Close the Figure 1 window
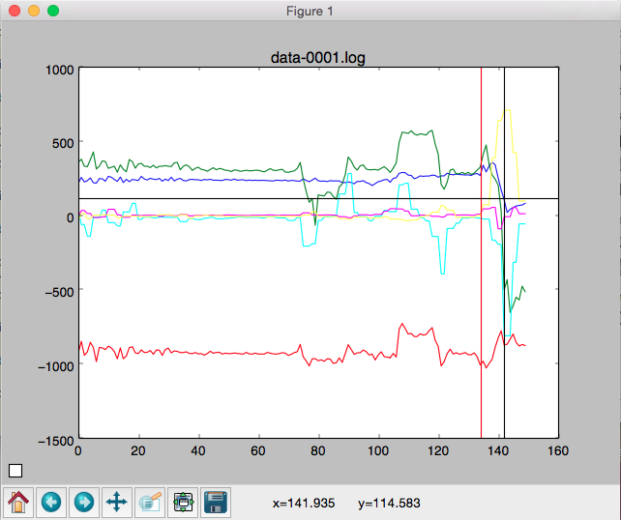Image resolution: width=621 pixels, height=520 pixels. tap(15, 11)
